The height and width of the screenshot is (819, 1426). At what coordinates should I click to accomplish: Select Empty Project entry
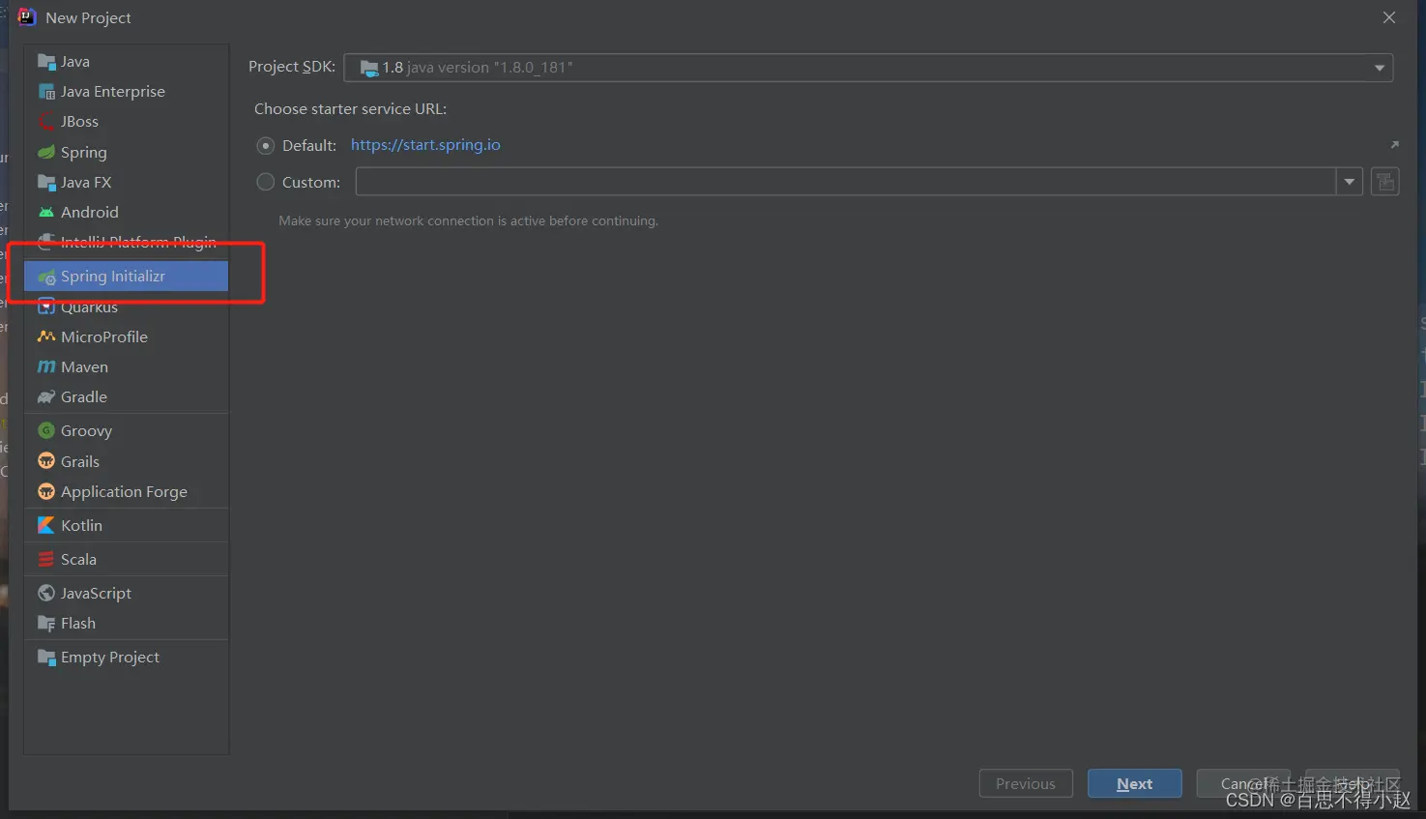[126, 657]
